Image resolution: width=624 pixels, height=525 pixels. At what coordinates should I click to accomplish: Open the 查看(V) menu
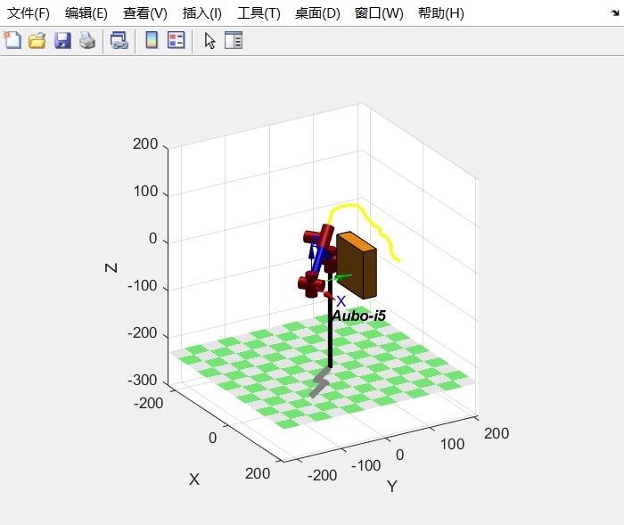coord(144,13)
